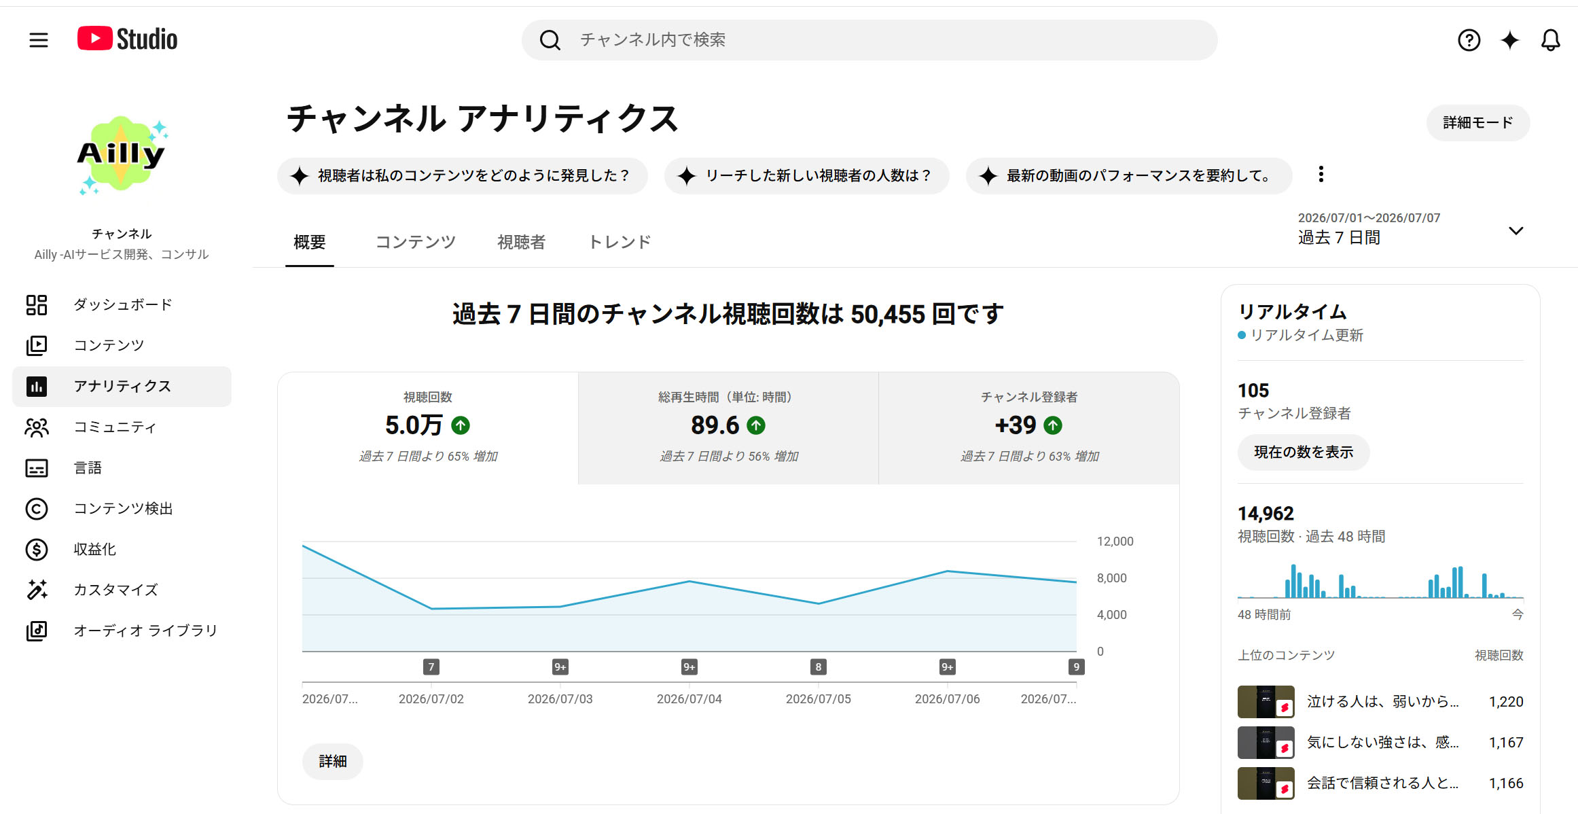The width and height of the screenshot is (1578, 814).
Task: Click the 9+ marker under 2026/07/06
Action: [948, 667]
